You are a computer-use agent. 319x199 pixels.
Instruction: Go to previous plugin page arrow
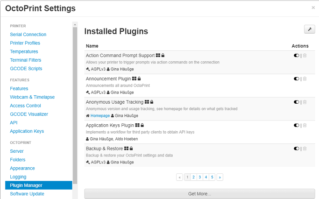pos(179,177)
